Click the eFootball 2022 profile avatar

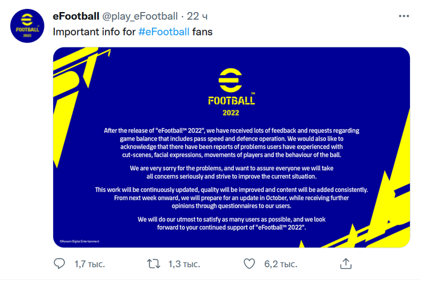tap(25, 25)
